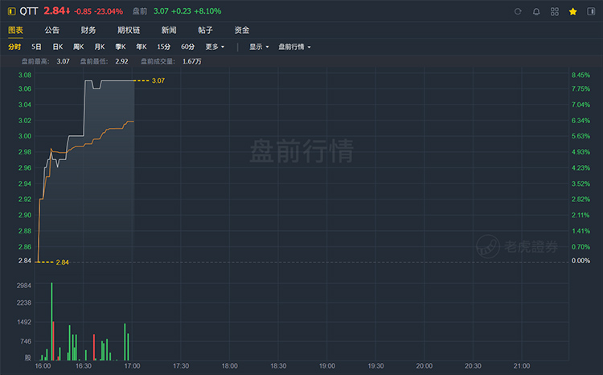Choose the 月K monthly candlestick view
Screen dimensions: 603x375
click(99, 47)
